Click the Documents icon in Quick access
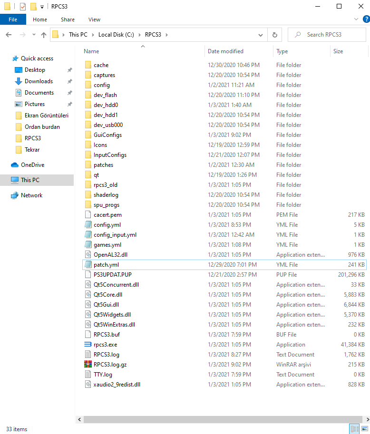Image resolution: width=370 pixels, height=434 pixels. (x=19, y=93)
